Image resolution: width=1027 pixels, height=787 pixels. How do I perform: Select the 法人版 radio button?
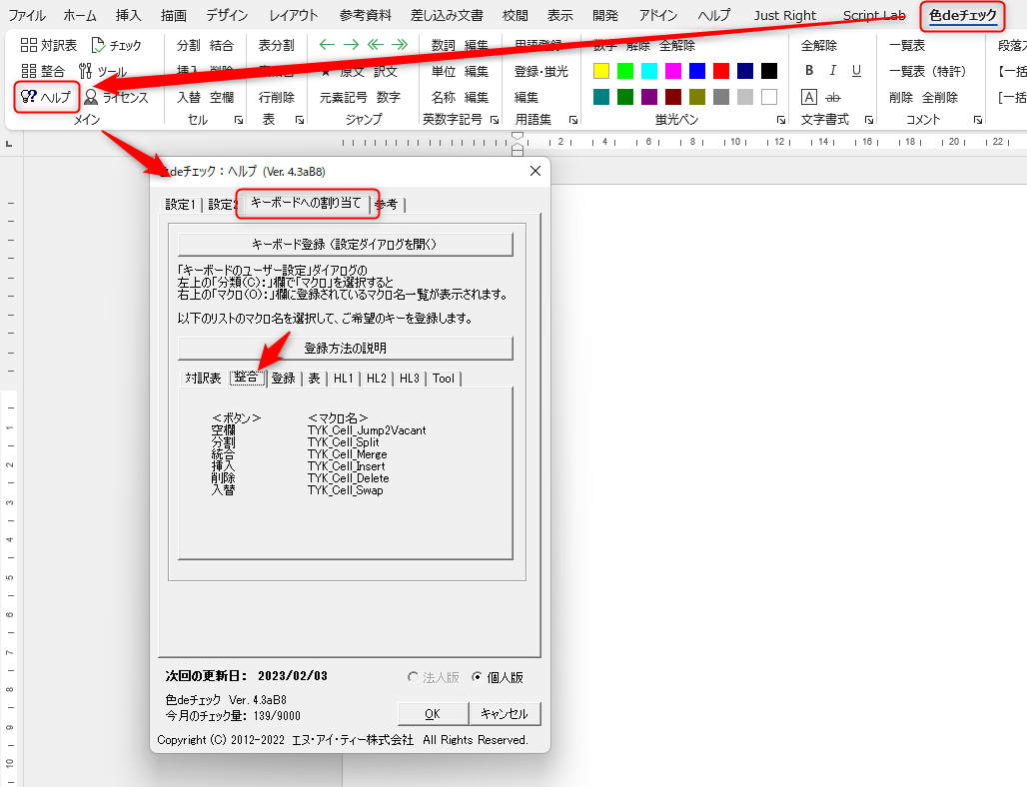coord(413,677)
